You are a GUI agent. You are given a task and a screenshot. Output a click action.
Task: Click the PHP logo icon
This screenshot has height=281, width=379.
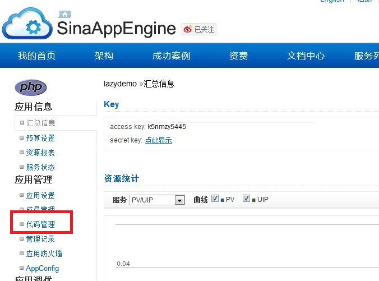pos(30,87)
